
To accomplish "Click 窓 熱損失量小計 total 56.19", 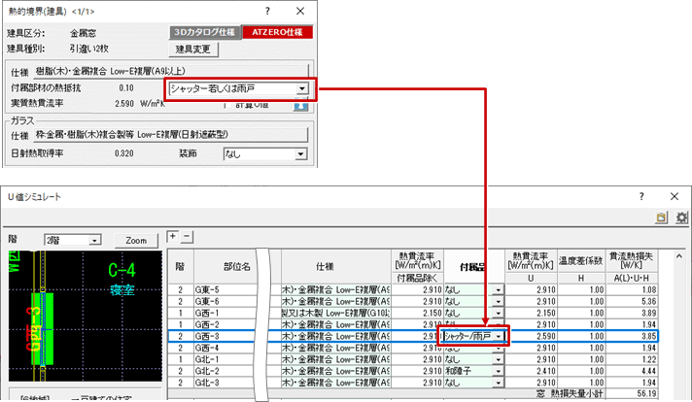I will (x=646, y=393).
